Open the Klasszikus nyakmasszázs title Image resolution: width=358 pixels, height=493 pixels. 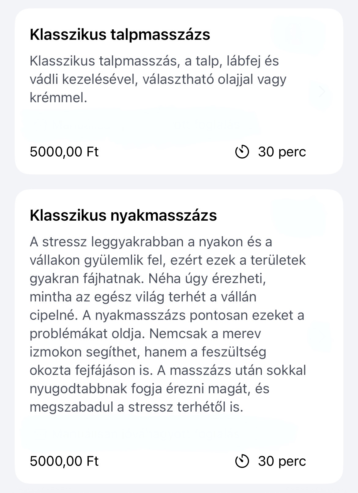point(123,215)
